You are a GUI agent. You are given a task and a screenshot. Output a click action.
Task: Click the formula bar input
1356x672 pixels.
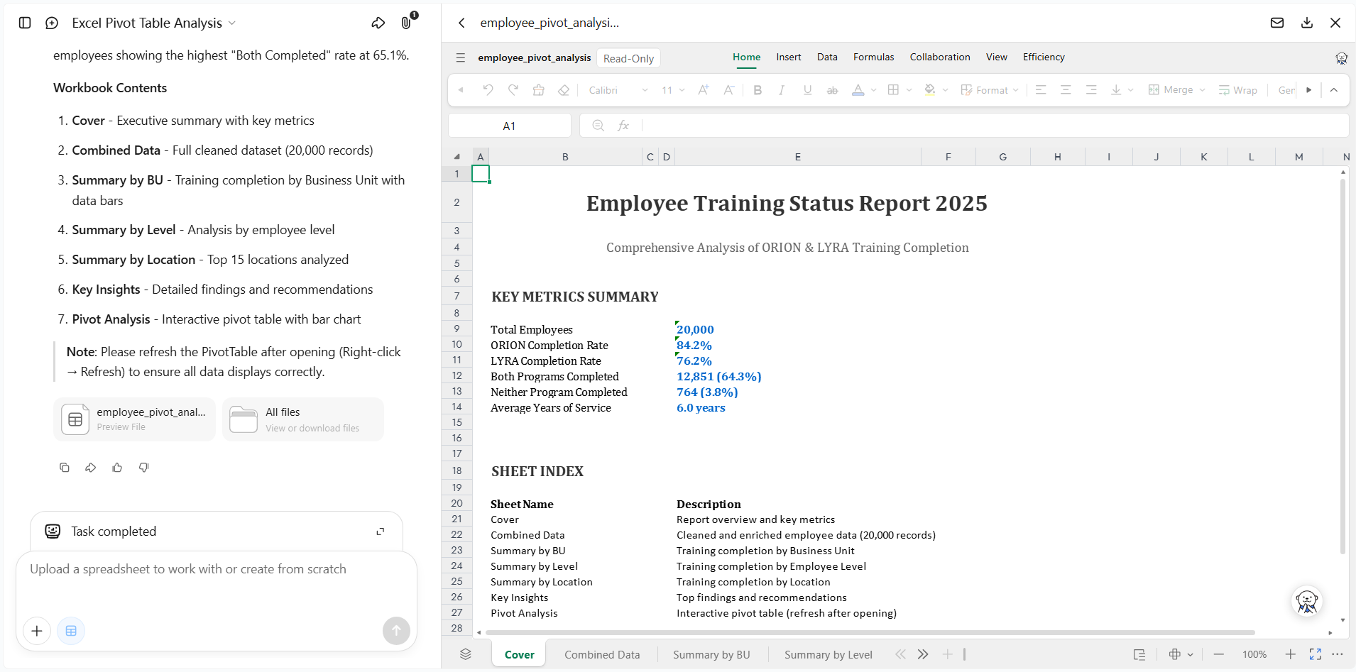[994, 126]
